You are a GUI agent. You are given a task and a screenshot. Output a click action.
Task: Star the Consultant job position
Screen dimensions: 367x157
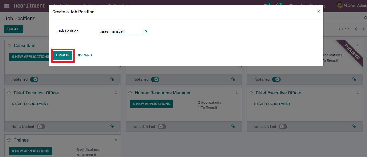tap(9, 45)
